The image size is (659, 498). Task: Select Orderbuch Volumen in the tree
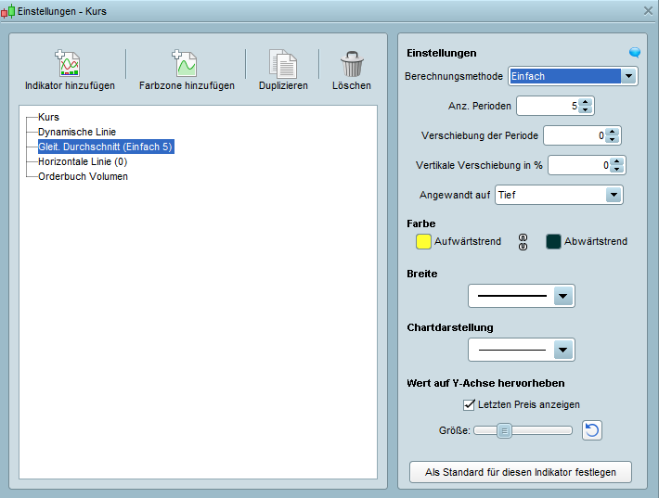(83, 176)
